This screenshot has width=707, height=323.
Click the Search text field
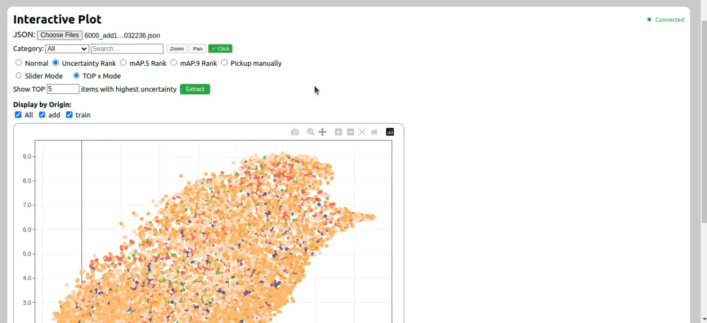(x=127, y=49)
